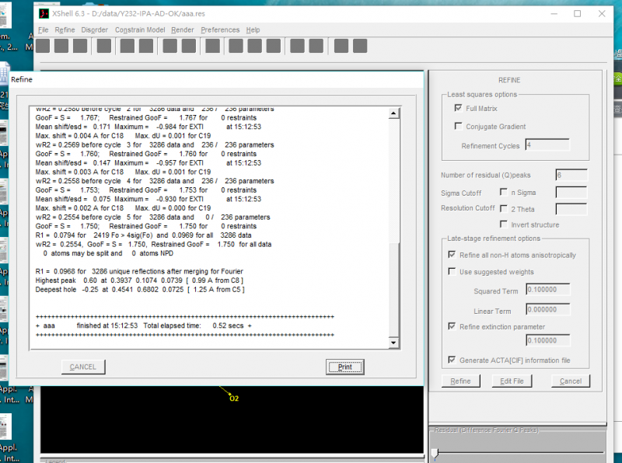Image resolution: width=622 pixels, height=463 pixels.
Task: Click the REFINE panel heading
Action: 509,80
